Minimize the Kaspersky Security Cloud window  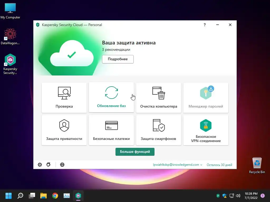coord(218,25)
